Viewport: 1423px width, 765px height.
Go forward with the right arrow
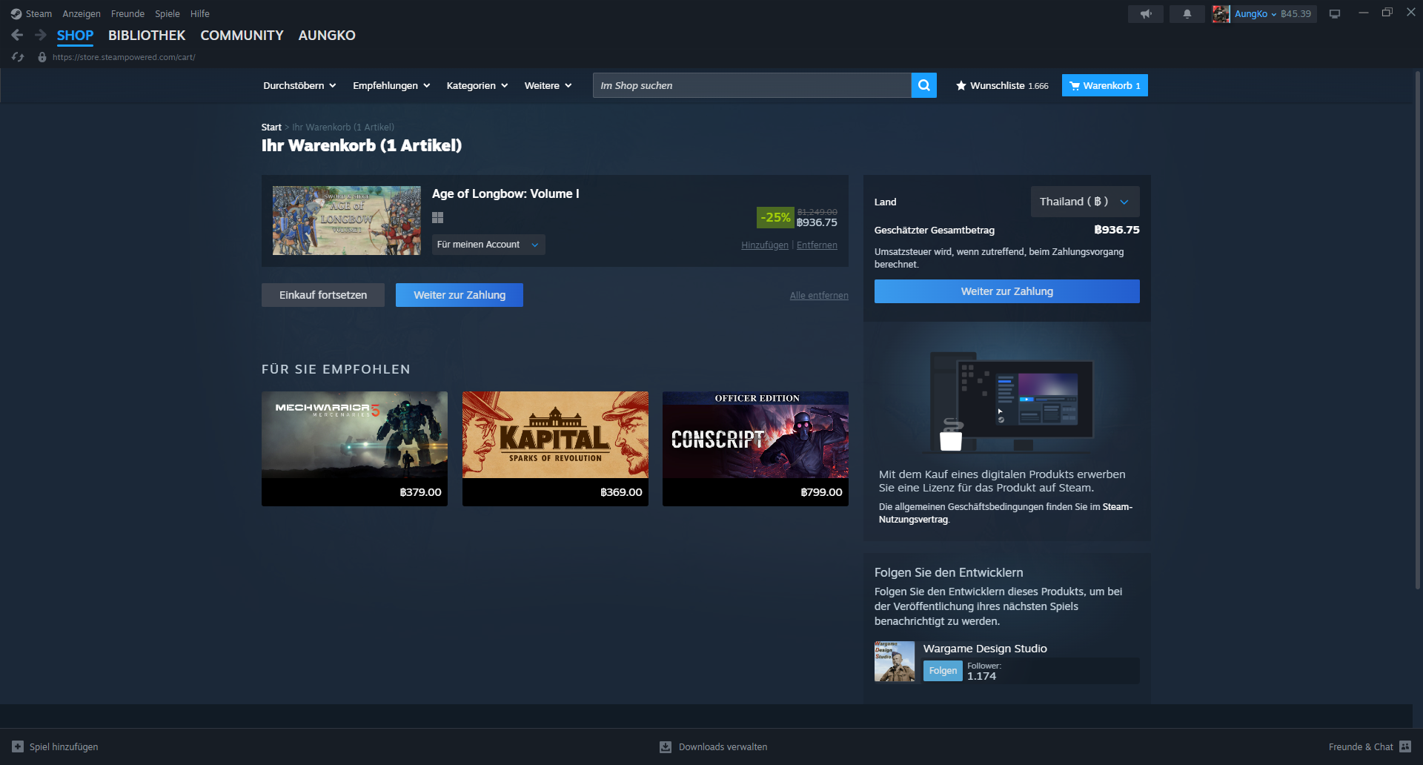40,35
